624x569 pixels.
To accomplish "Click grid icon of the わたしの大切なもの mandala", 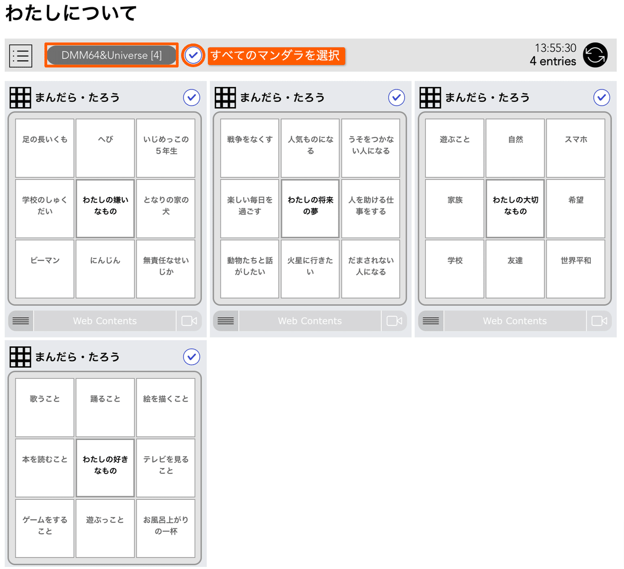I will [431, 97].
